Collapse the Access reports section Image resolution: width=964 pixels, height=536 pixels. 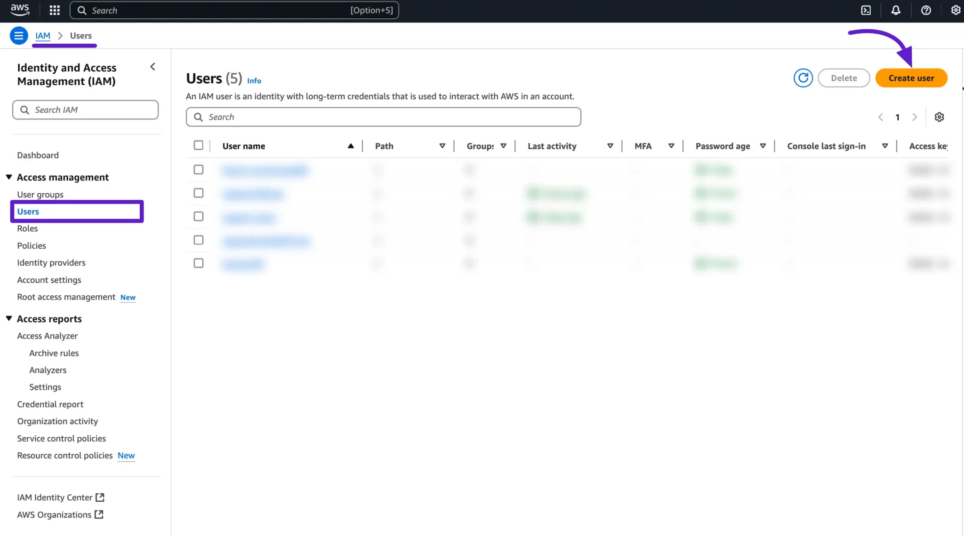point(9,319)
